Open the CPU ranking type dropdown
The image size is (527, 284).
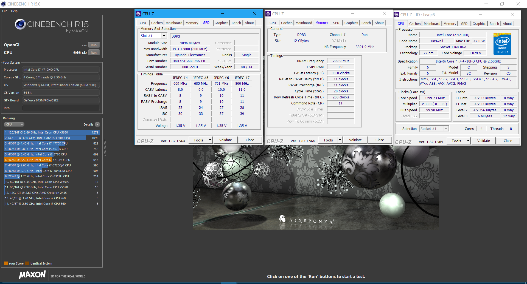[14, 124]
